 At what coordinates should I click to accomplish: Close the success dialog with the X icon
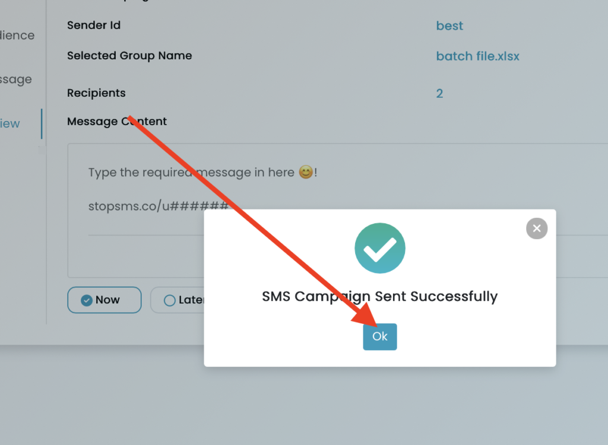(537, 228)
